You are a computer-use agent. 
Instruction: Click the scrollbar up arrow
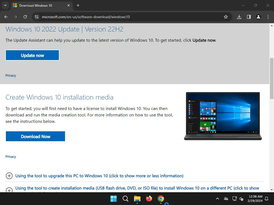pos(272,26)
